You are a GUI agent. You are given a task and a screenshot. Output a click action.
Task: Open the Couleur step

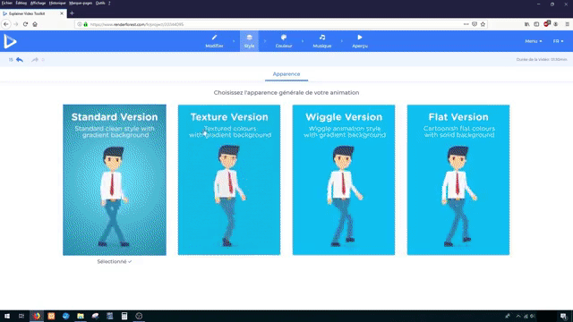point(284,41)
